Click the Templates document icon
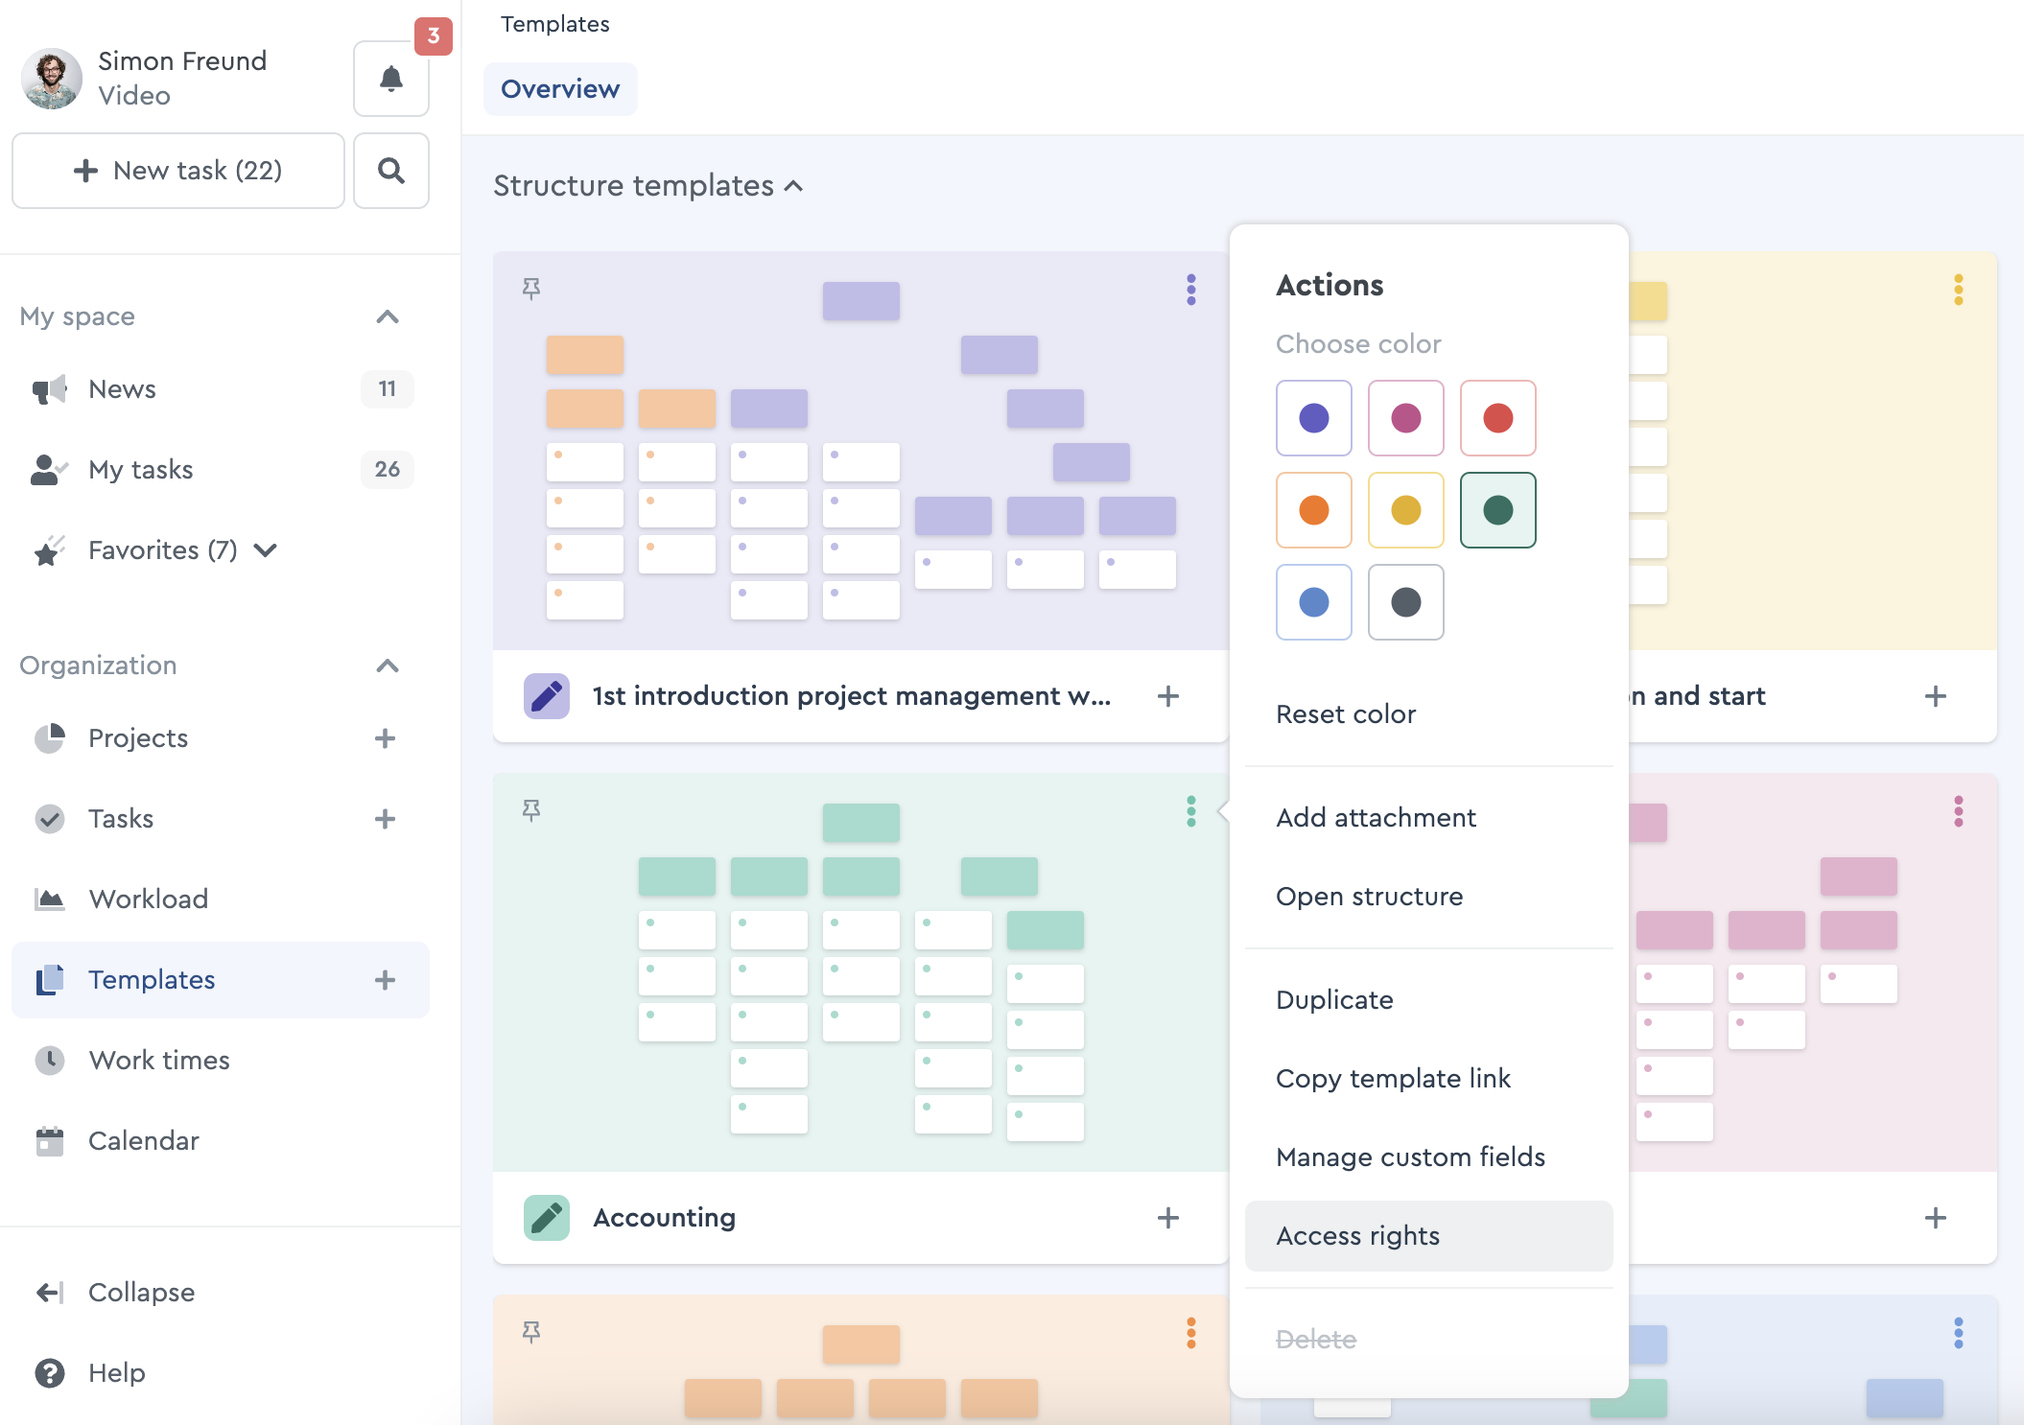 [x=49, y=980]
